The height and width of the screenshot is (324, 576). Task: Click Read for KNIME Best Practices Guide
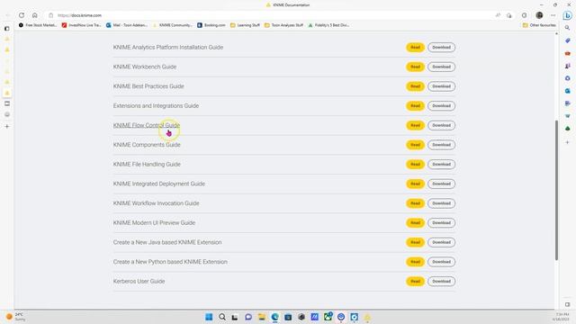coord(415,86)
